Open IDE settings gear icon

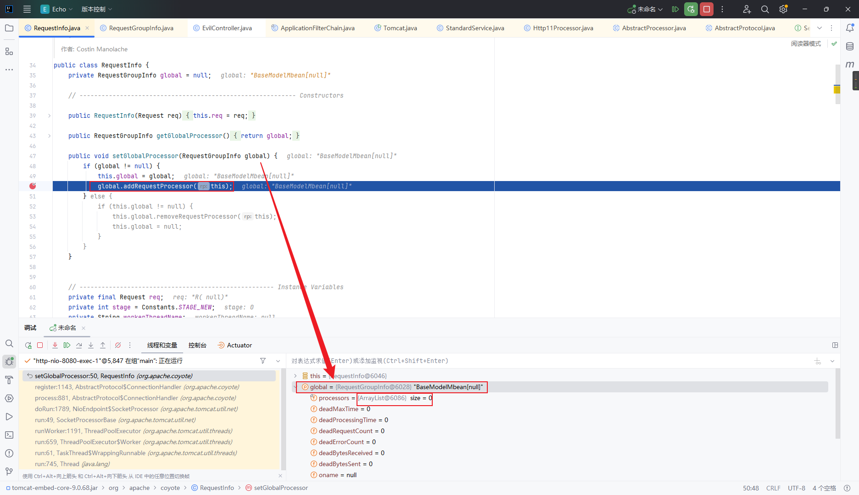point(783,9)
